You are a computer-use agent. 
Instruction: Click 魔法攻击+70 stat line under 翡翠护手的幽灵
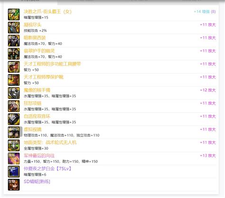43,57
